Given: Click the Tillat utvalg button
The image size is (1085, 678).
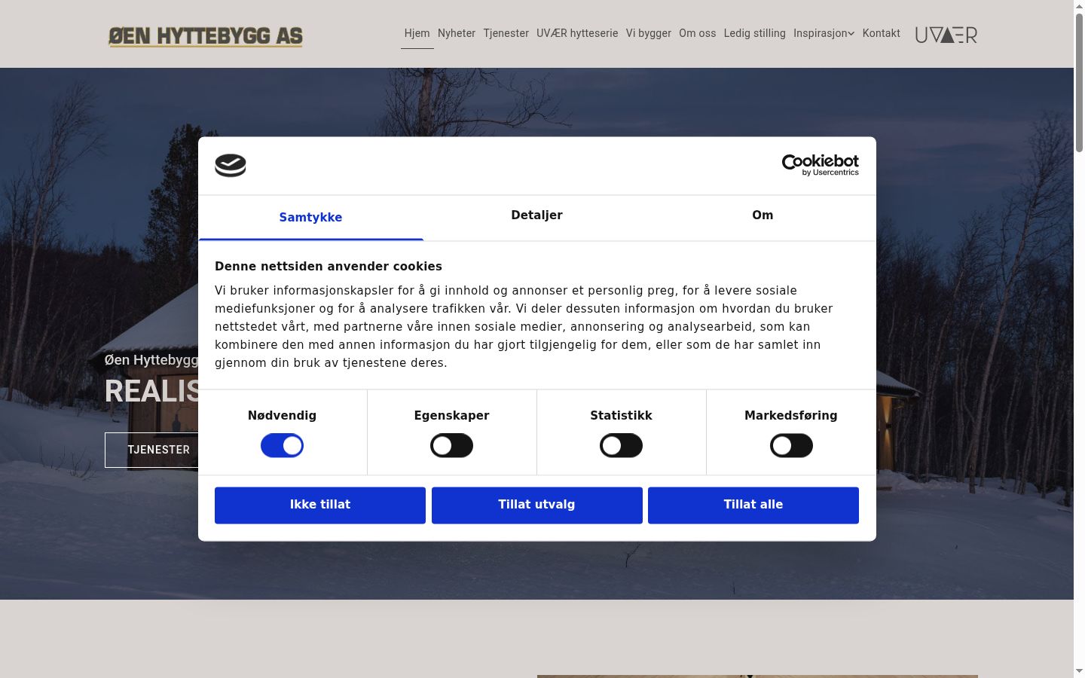Looking at the screenshot, I should click(x=536, y=505).
